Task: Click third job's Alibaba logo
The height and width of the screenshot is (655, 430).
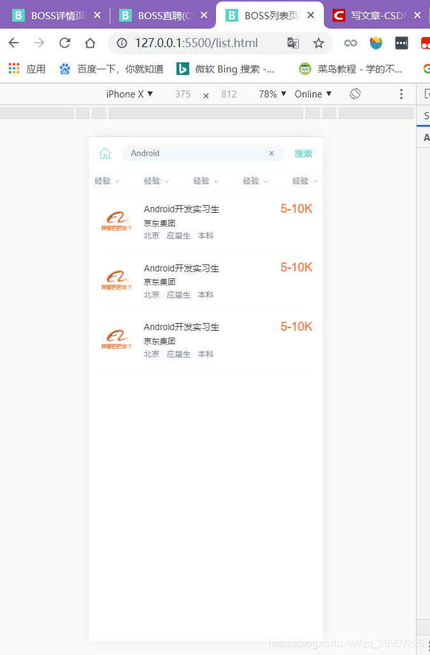Action: pyautogui.click(x=117, y=339)
